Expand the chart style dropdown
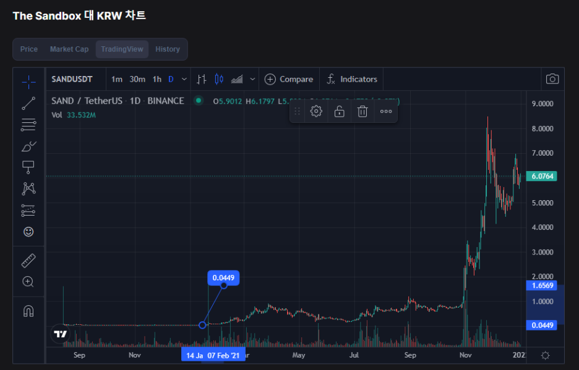The height and width of the screenshot is (370, 579). [x=252, y=79]
